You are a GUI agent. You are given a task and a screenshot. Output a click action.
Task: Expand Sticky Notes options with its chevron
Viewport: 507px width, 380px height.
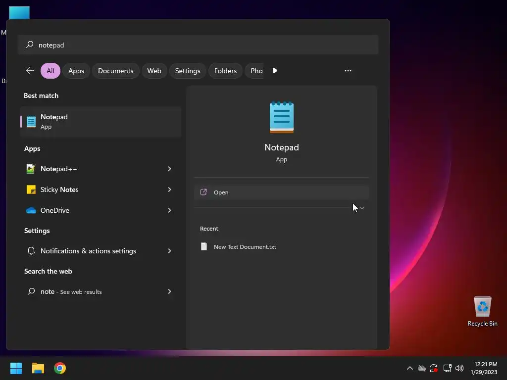[x=169, y=190]
